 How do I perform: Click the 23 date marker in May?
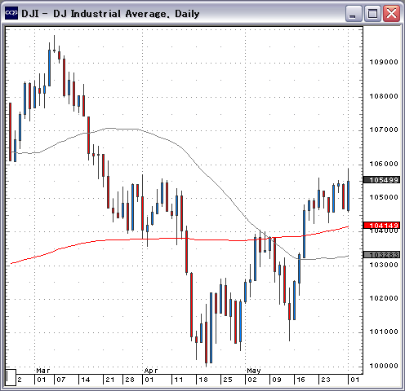click(326, 380)
